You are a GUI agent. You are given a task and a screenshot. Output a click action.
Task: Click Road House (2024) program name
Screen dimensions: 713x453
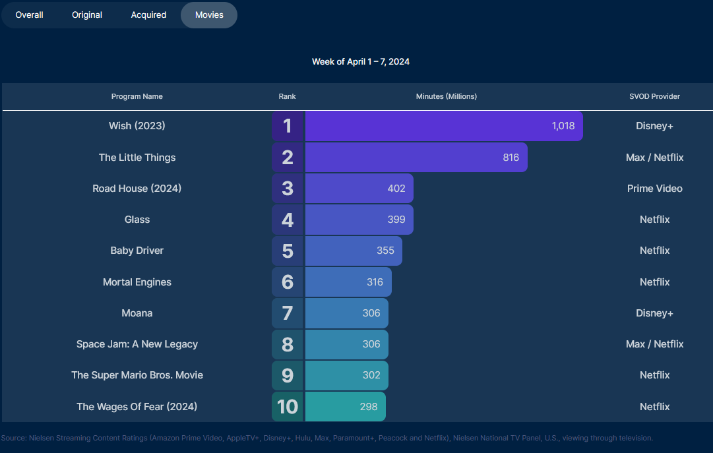pyautogui.click(x=137, y=189)
